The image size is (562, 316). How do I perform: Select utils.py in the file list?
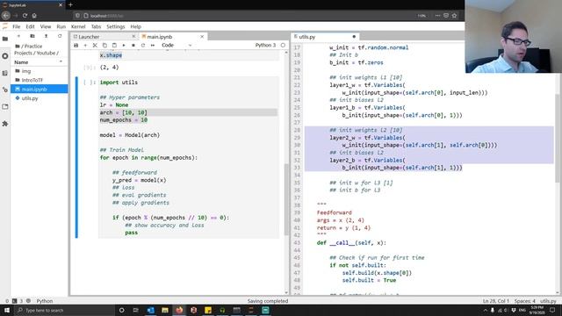39,97
